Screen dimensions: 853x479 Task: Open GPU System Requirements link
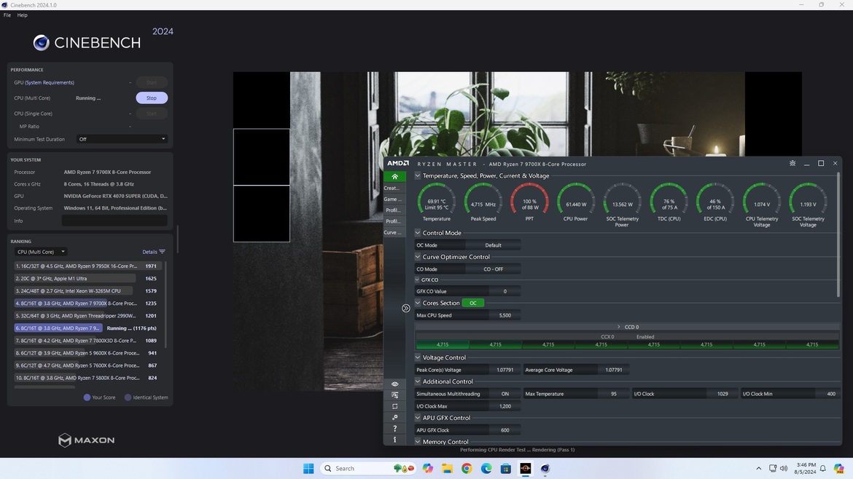point(50,82)
